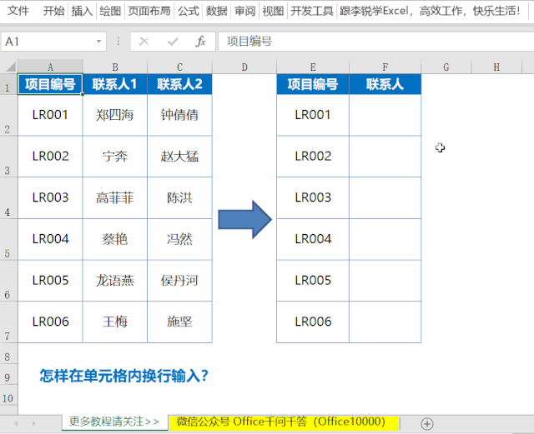Select column B header

(x=115, y=67)
